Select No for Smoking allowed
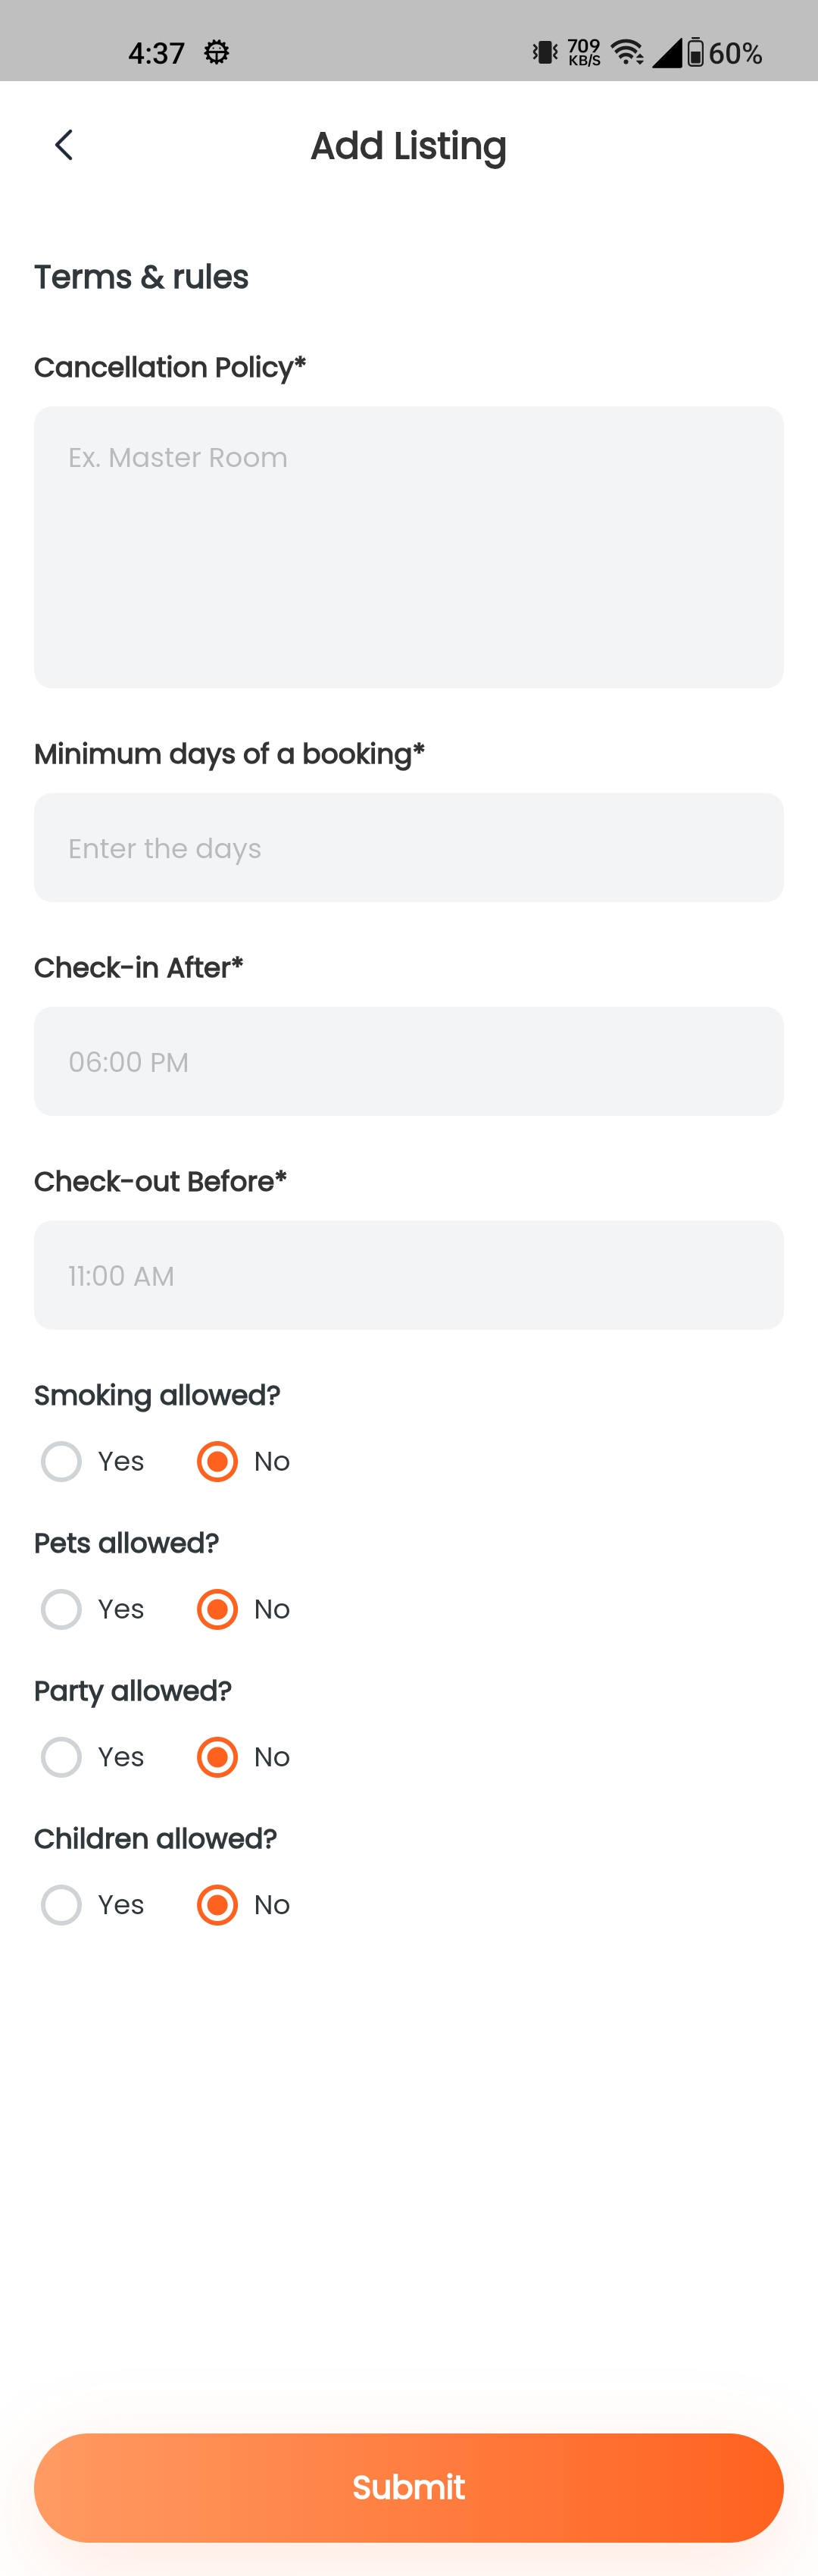Image resolution: width=818 pixels, height=2576 pixels. pyautogui.click(x=217, y=1461)
